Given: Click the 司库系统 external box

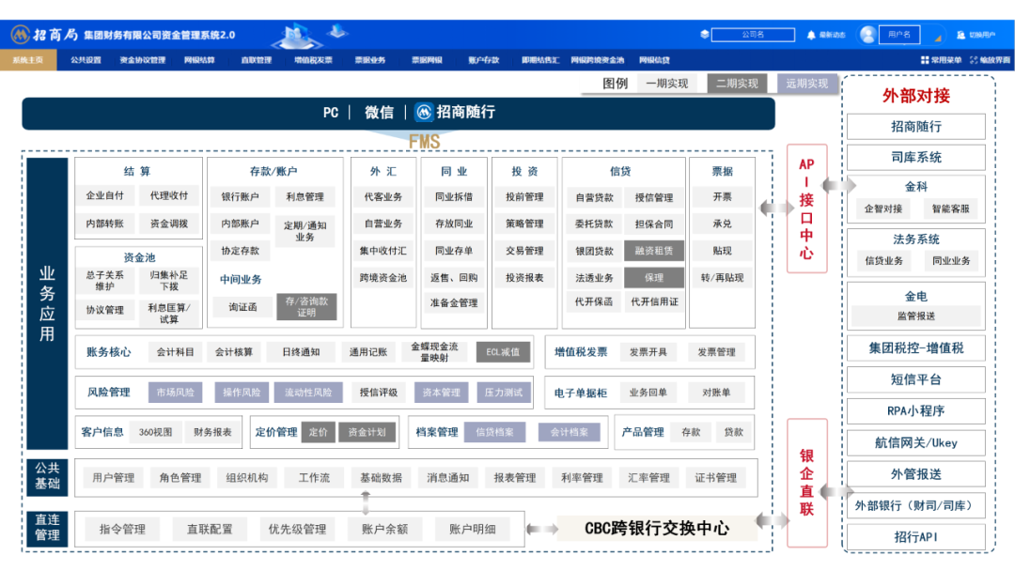Looking at the screenshot, I should coord(916,157).
